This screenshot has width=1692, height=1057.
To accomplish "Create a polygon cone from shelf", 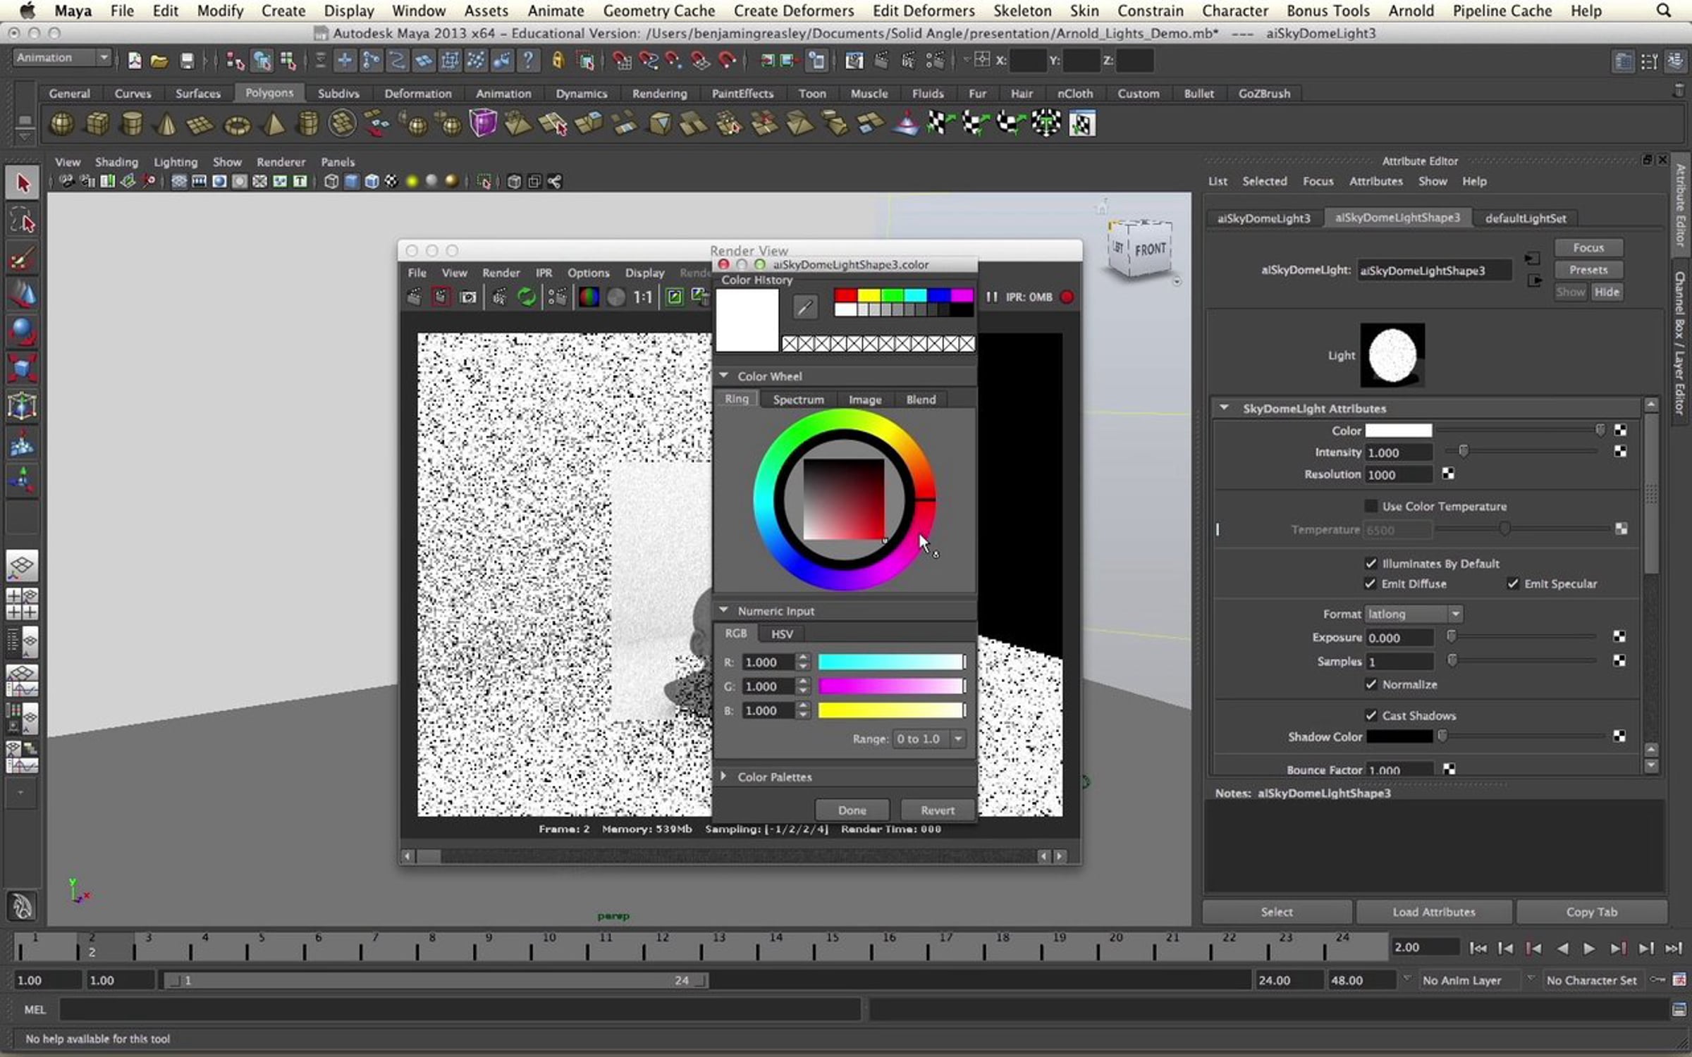I will point(167,124).
